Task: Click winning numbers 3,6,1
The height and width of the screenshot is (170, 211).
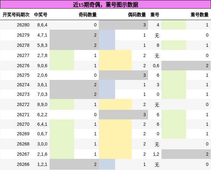Action: click(42, 85)
